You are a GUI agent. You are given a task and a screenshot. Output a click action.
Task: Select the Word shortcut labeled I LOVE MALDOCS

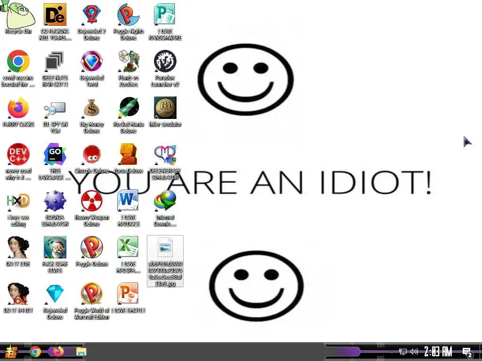pyautogui.click(x=128, y=208)
